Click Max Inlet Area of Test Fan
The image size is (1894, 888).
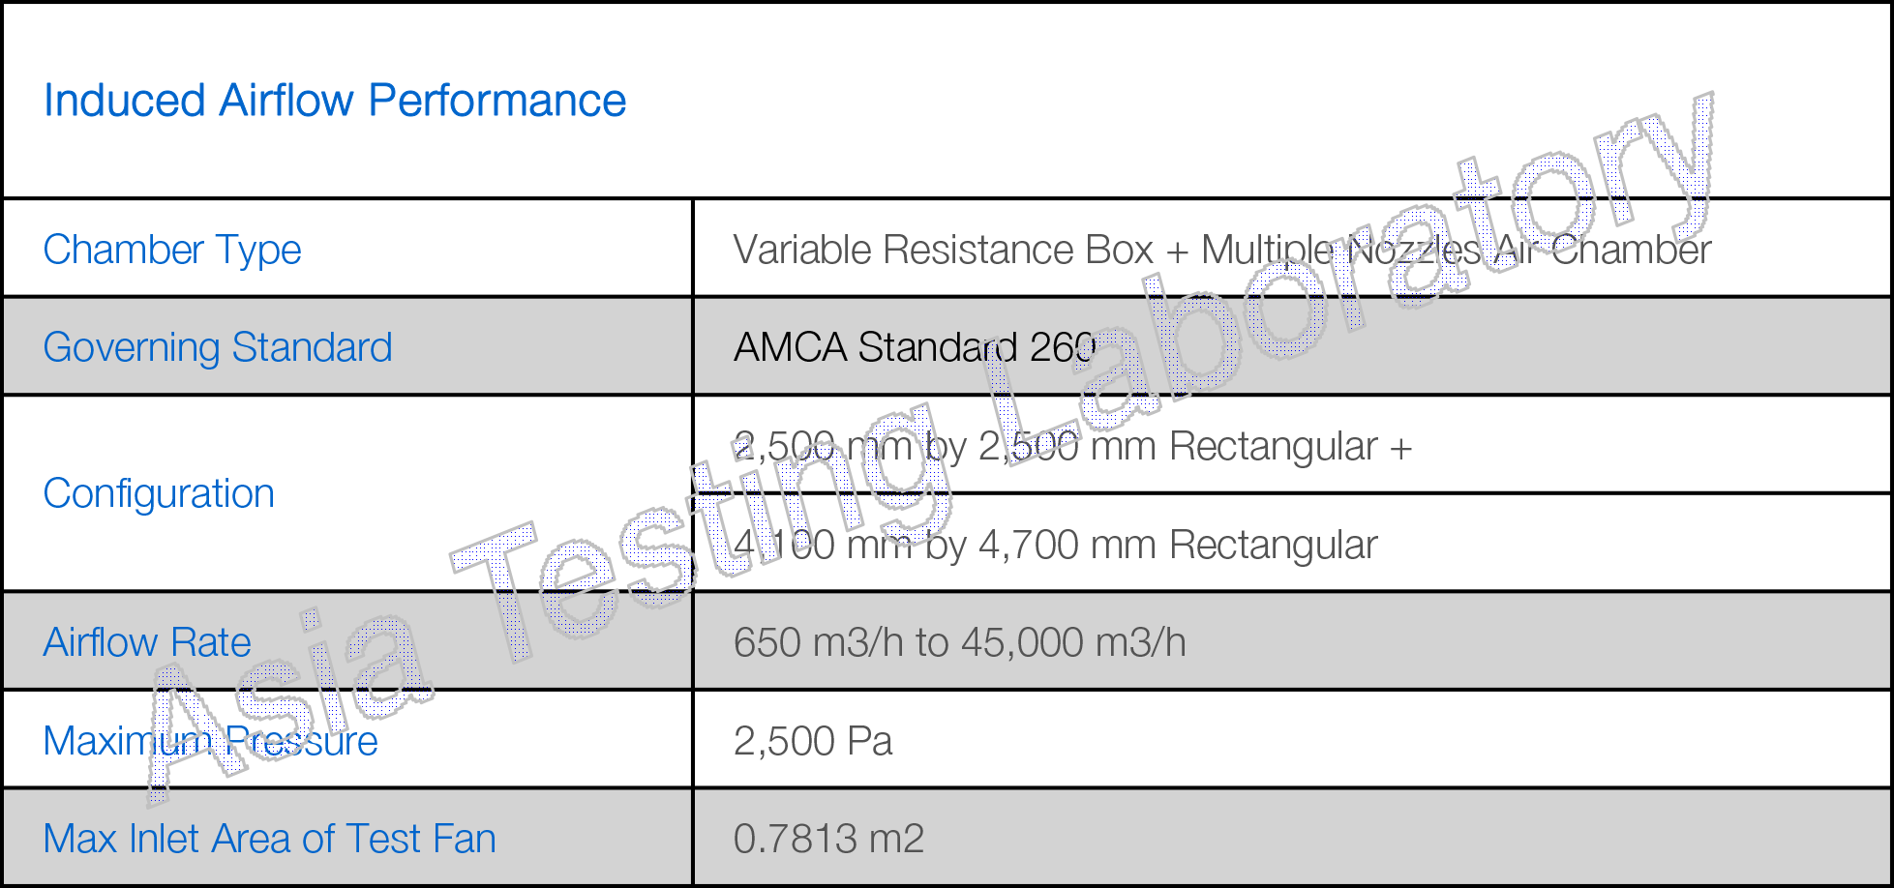pos(269,839)
